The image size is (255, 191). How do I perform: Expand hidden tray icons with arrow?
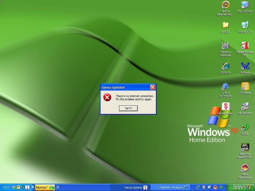point(32,187)
